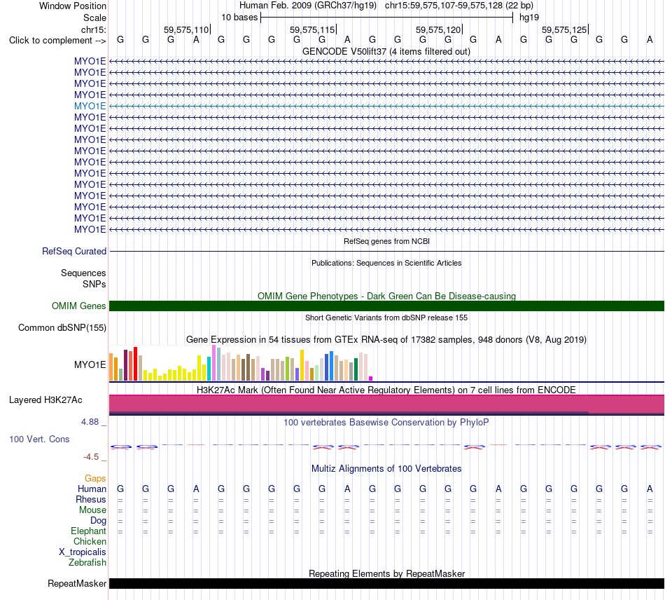The height and width of the screenshot is (600, 665).
Task: Click the 59,575,125 ruler position
Action: coord(564,29)
